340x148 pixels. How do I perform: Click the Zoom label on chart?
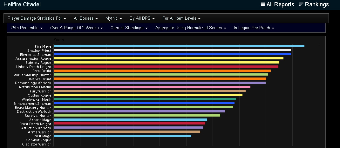58,40
